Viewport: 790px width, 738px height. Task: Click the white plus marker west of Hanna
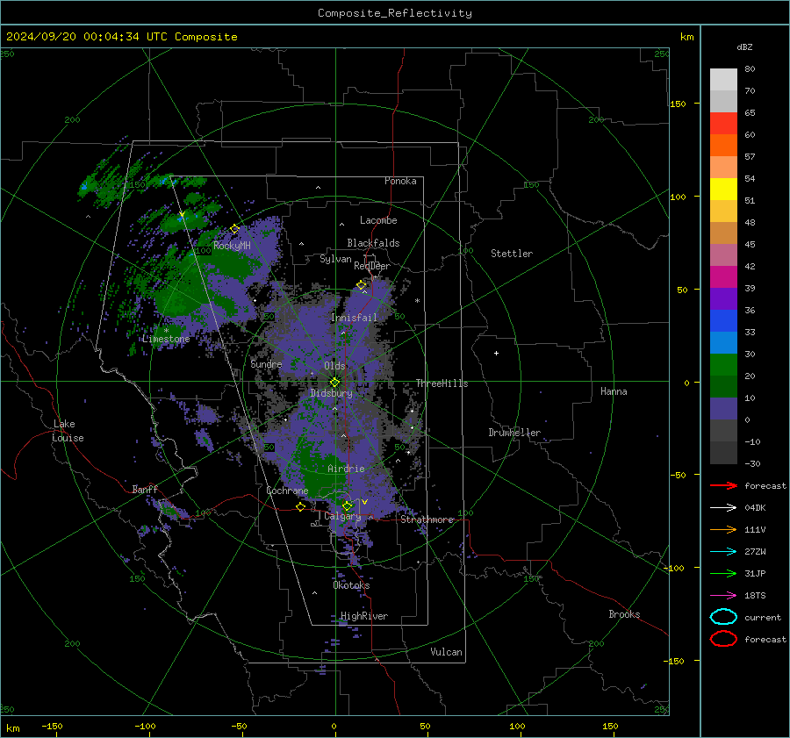point(496,353)
